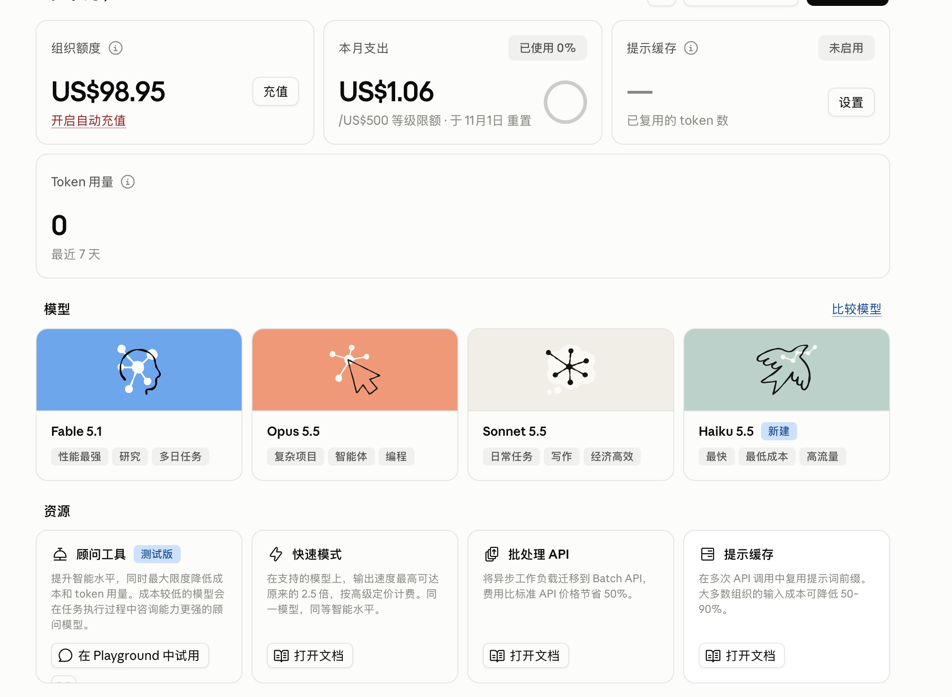Viewport: 952px width, 697px height.
Task: Click the 测试版 badge on 顾问工具
Action: (x=157, y=554)
